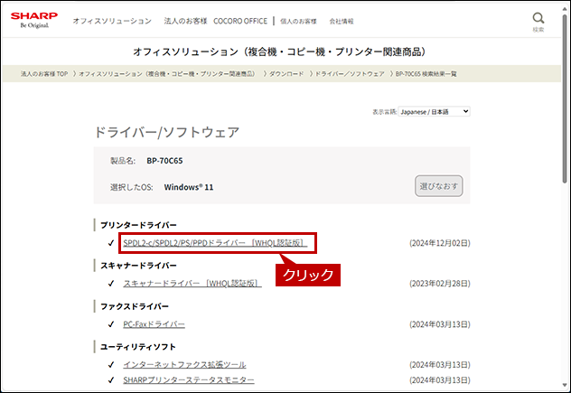Image resolution: width=571 pixels, height=393 pixels.
Task: Click the スキャナードライバー section heading
Action: click(x=138, y=266)
